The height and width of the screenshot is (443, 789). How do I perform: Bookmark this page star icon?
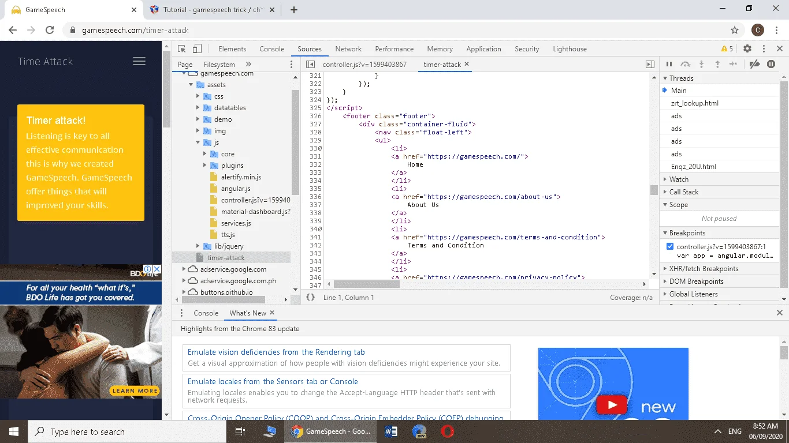(735, 30)
